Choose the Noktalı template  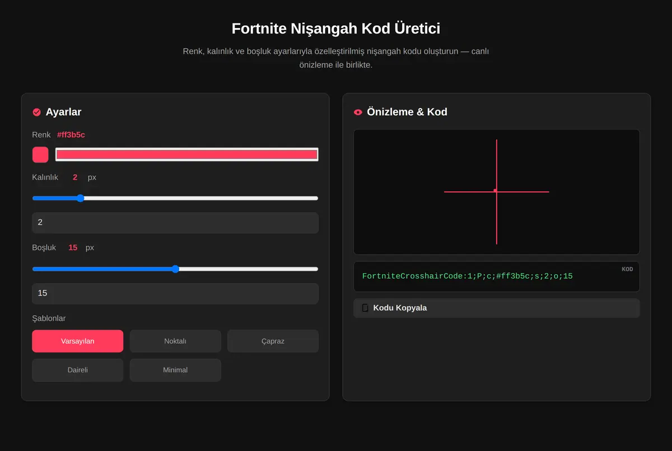175,341
